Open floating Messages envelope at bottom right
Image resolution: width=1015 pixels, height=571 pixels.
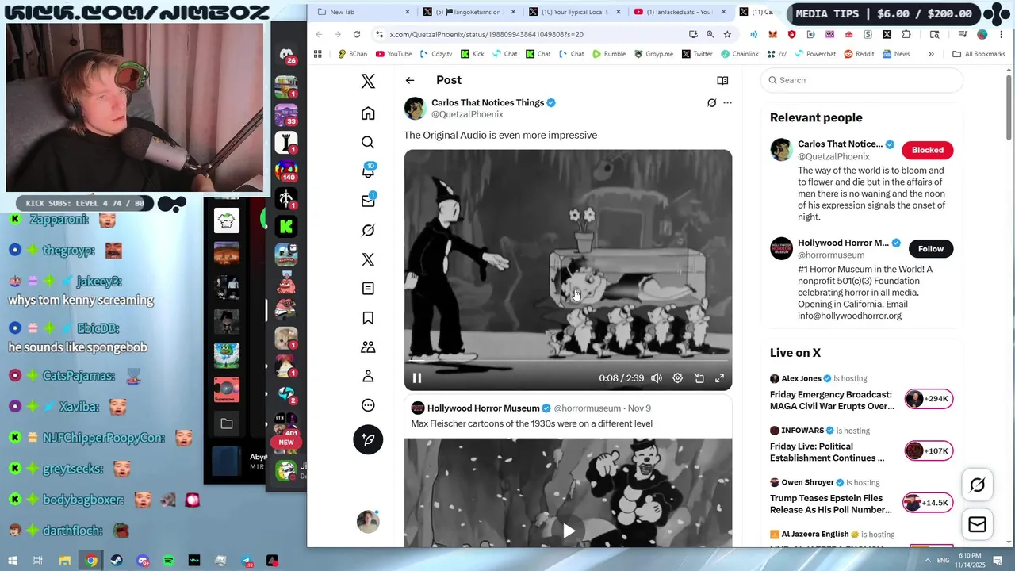click(977, 525)
